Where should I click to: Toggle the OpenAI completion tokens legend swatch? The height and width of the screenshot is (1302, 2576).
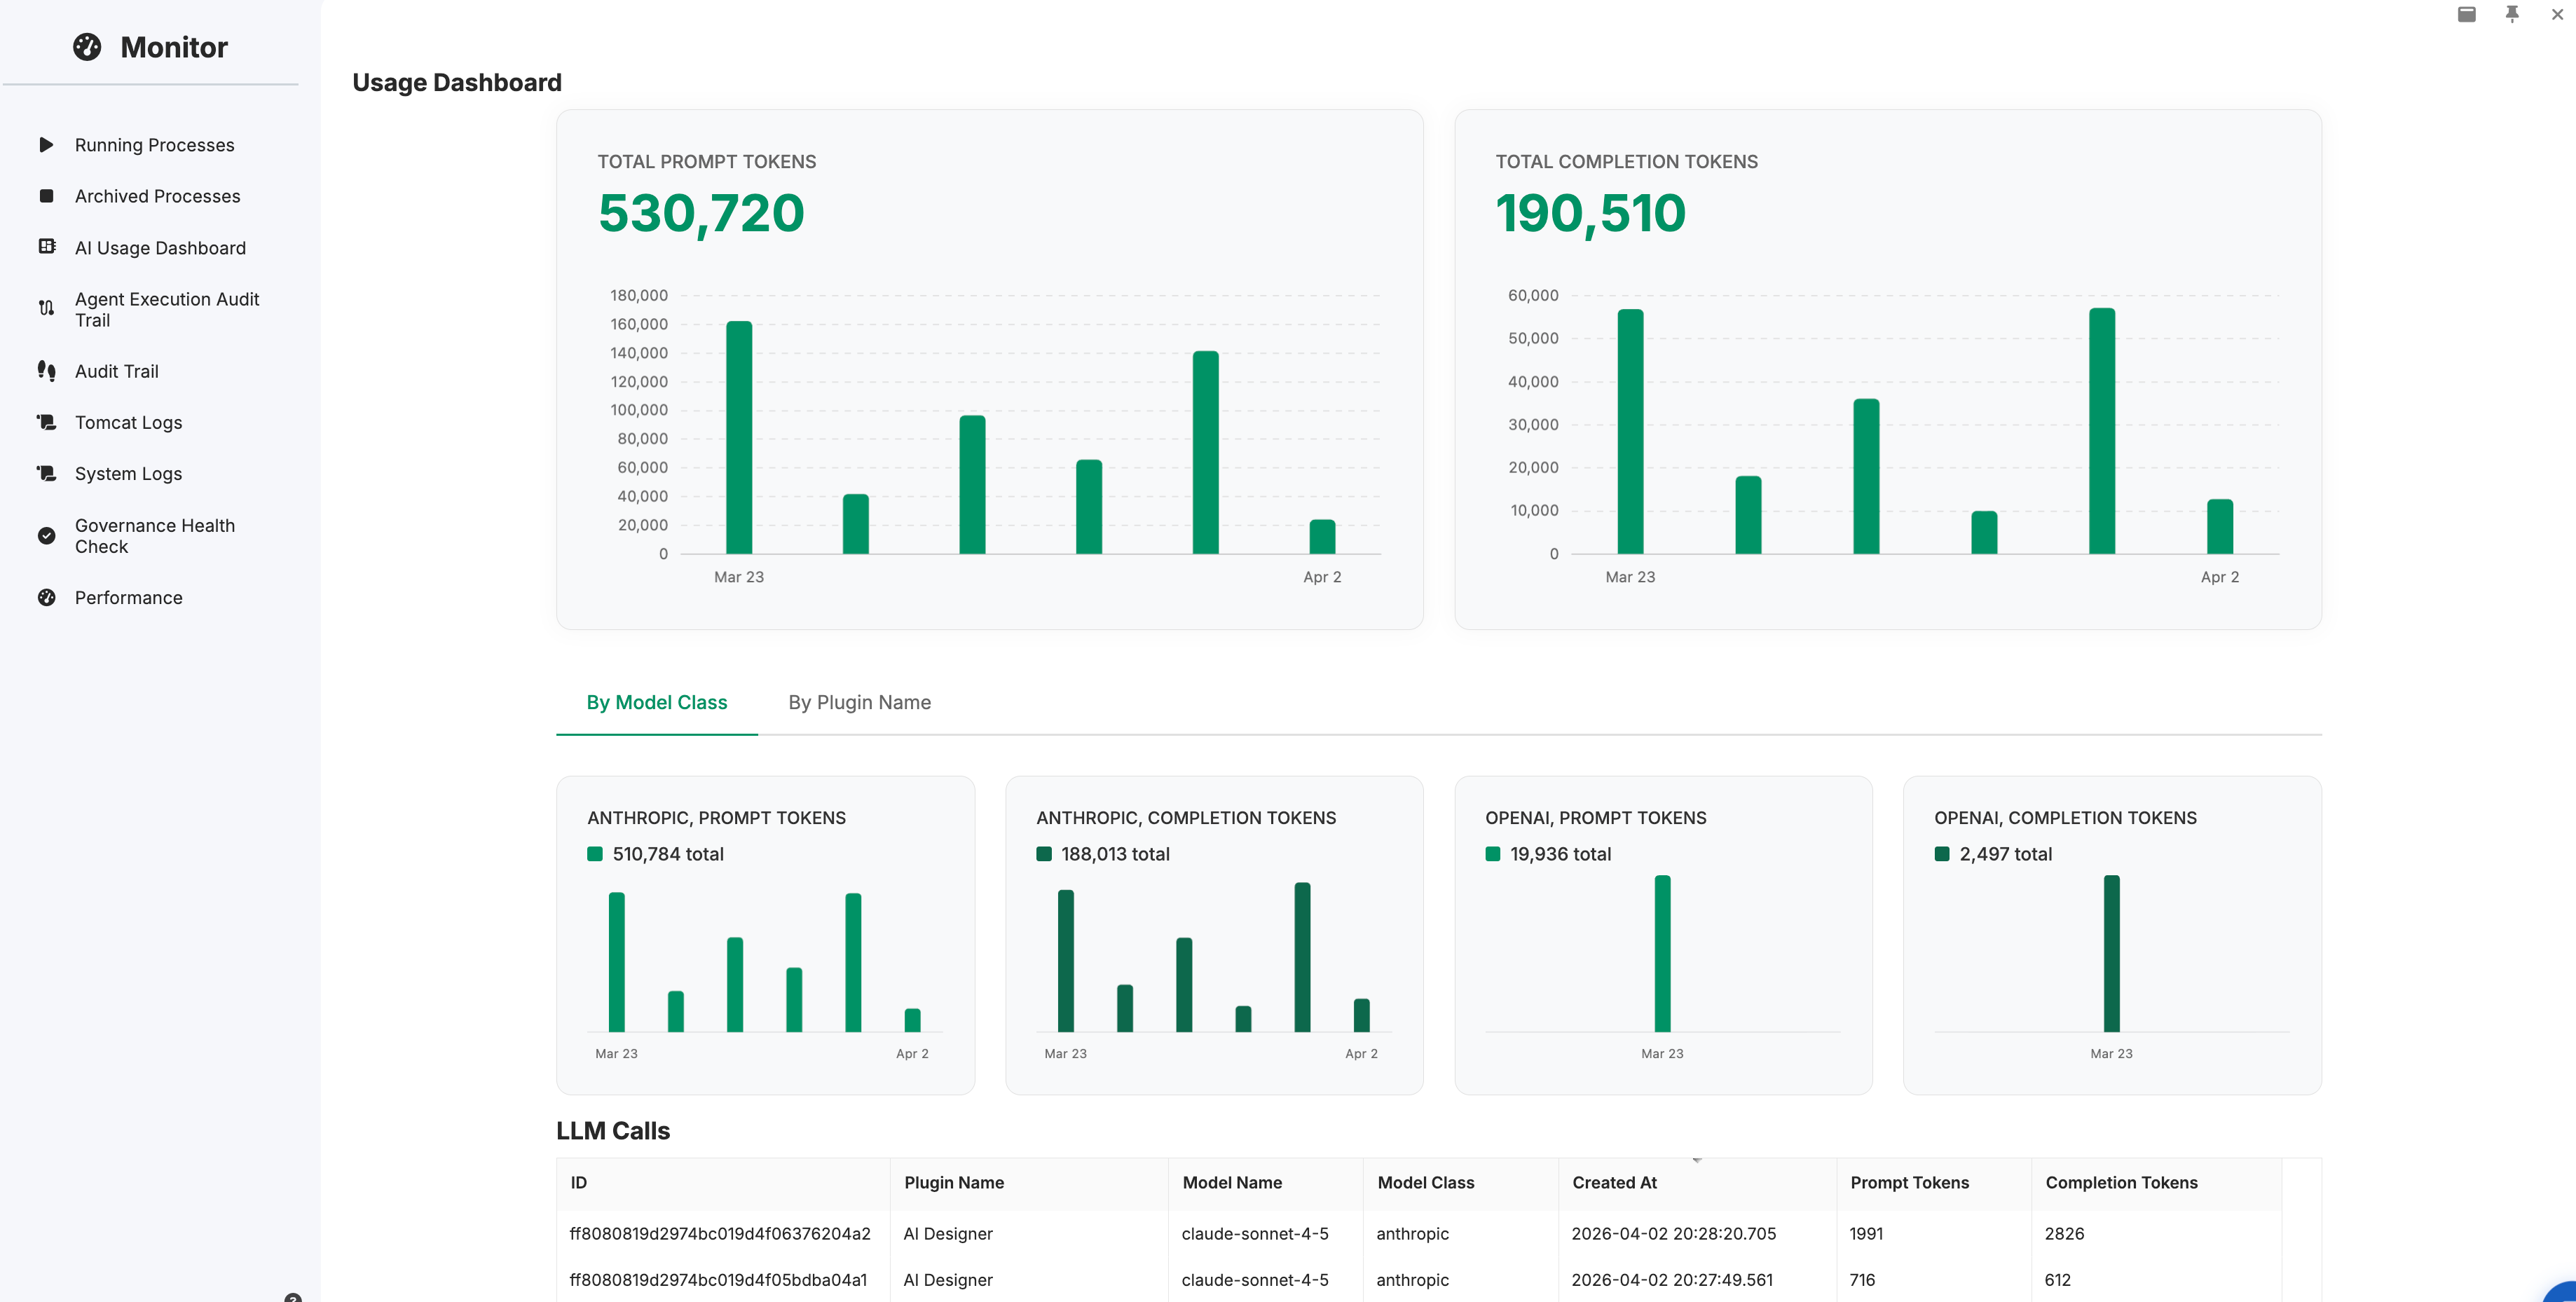pyautogui.click(x=1941, y=854)
